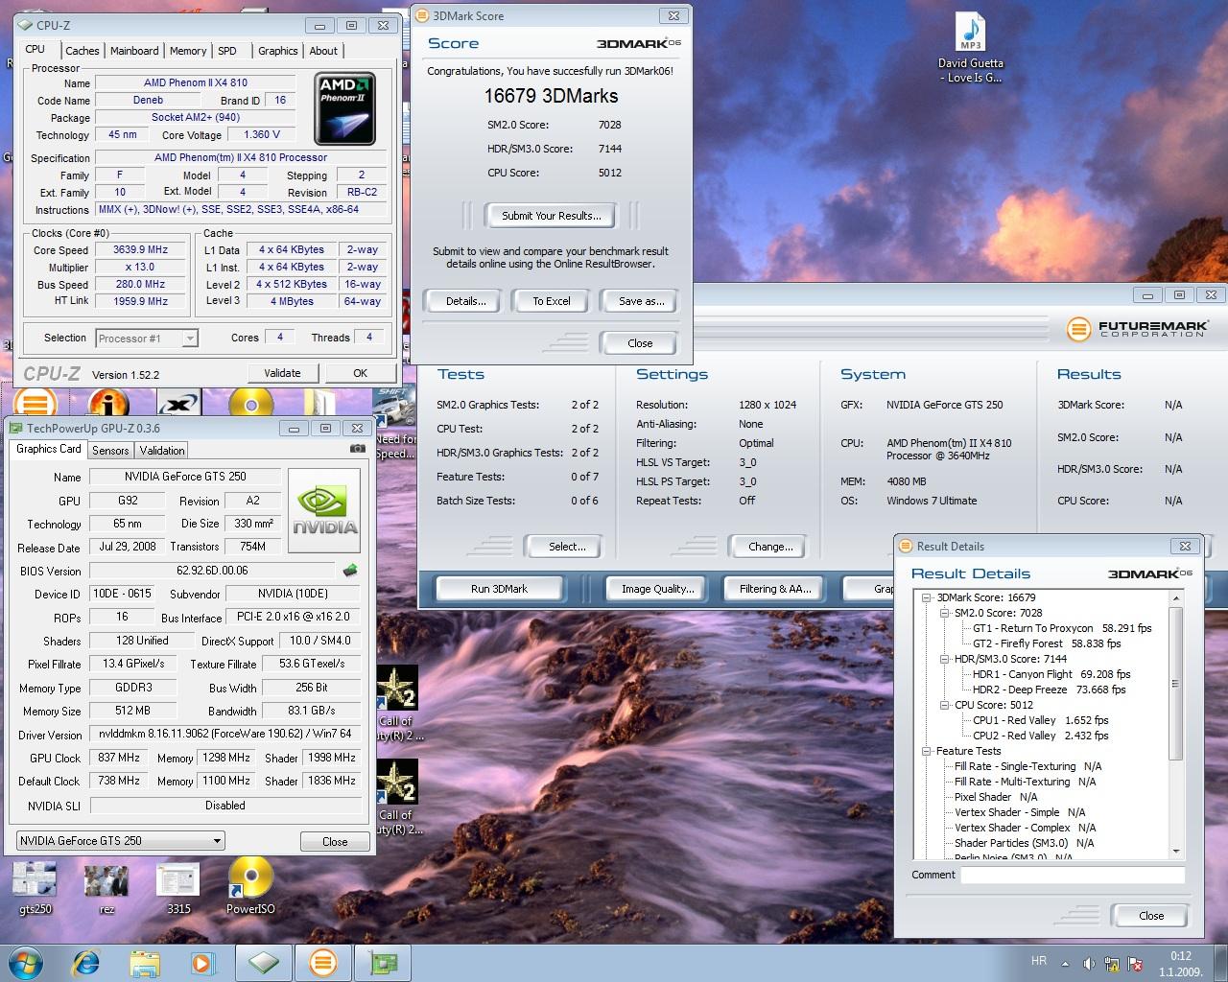
Task: Open the 3315 desktop file
Action: (178, 888)
